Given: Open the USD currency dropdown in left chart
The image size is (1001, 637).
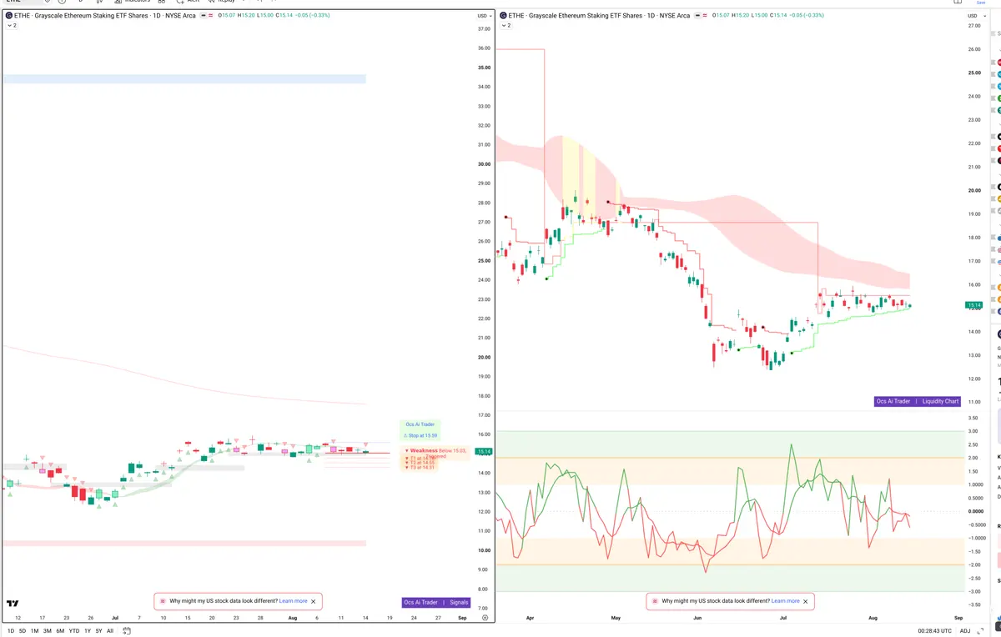Looking at the screenshot, I should tap(484, 16).
